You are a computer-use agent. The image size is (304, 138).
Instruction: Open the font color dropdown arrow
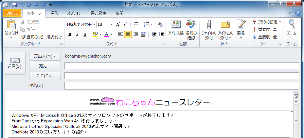[x=112, y=34]
